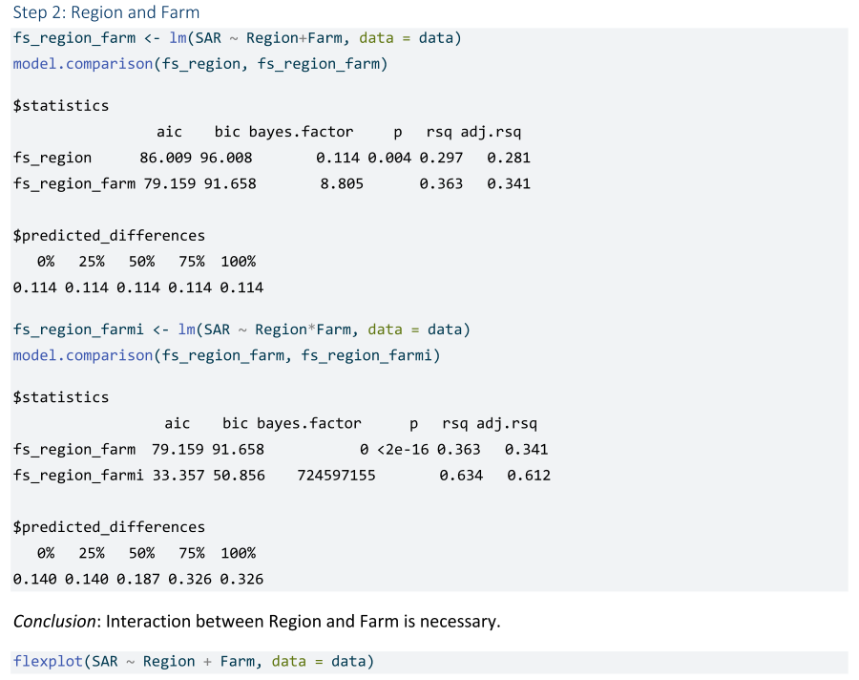Click the italic word "Conclusion"
The height and width of the screenshot is (680, 859).
click(x=55, y=622)
